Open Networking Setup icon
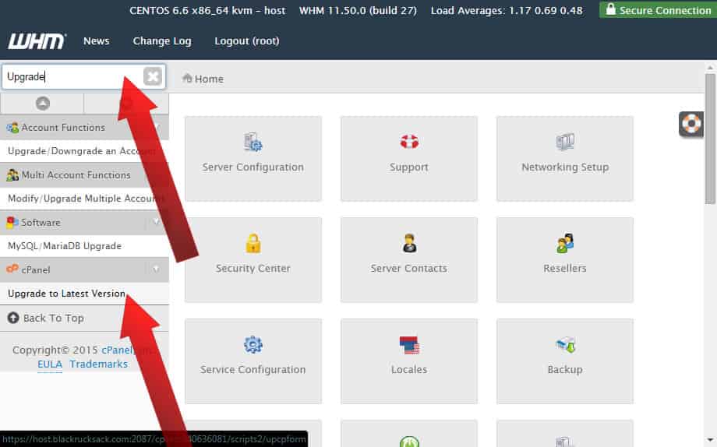The width and height of the screenshot is (717, 447). coord(565,143)
